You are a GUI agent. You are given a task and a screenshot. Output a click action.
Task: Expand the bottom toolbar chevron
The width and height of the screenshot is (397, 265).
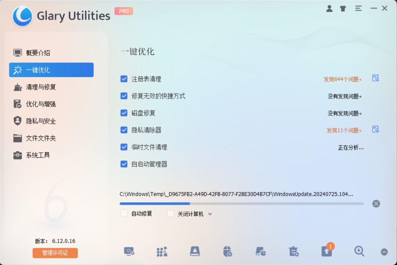click(384, 251)
